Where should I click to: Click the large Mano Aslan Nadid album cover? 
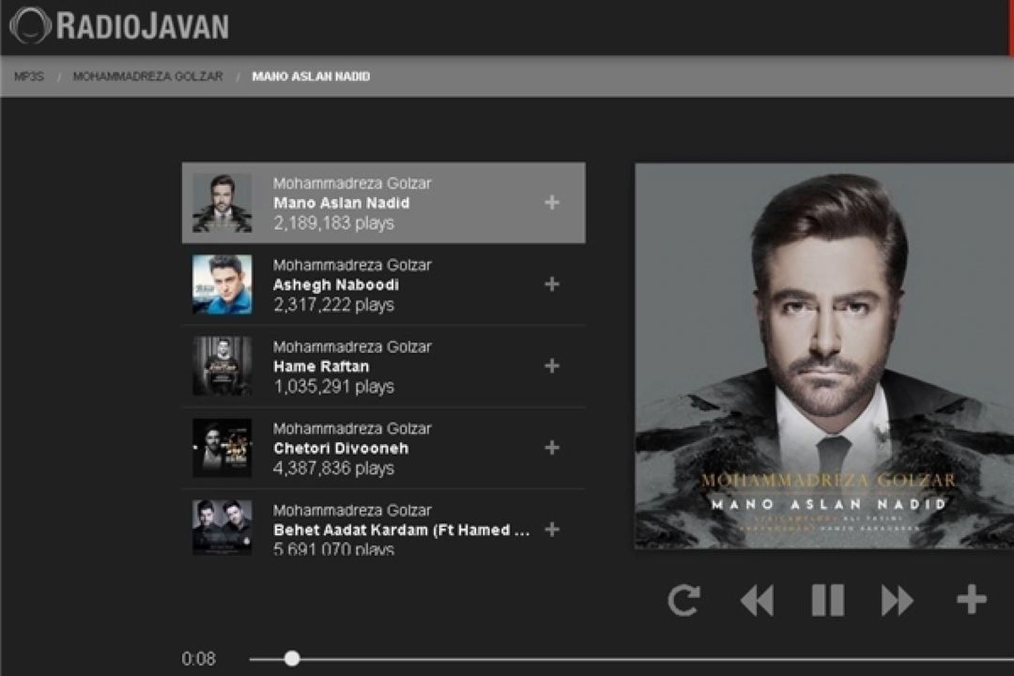coord(824,357)
